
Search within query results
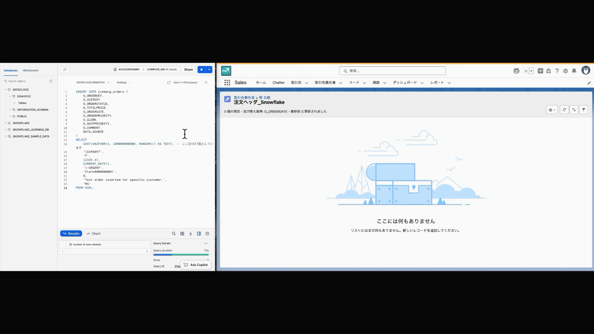coord(174,233)
